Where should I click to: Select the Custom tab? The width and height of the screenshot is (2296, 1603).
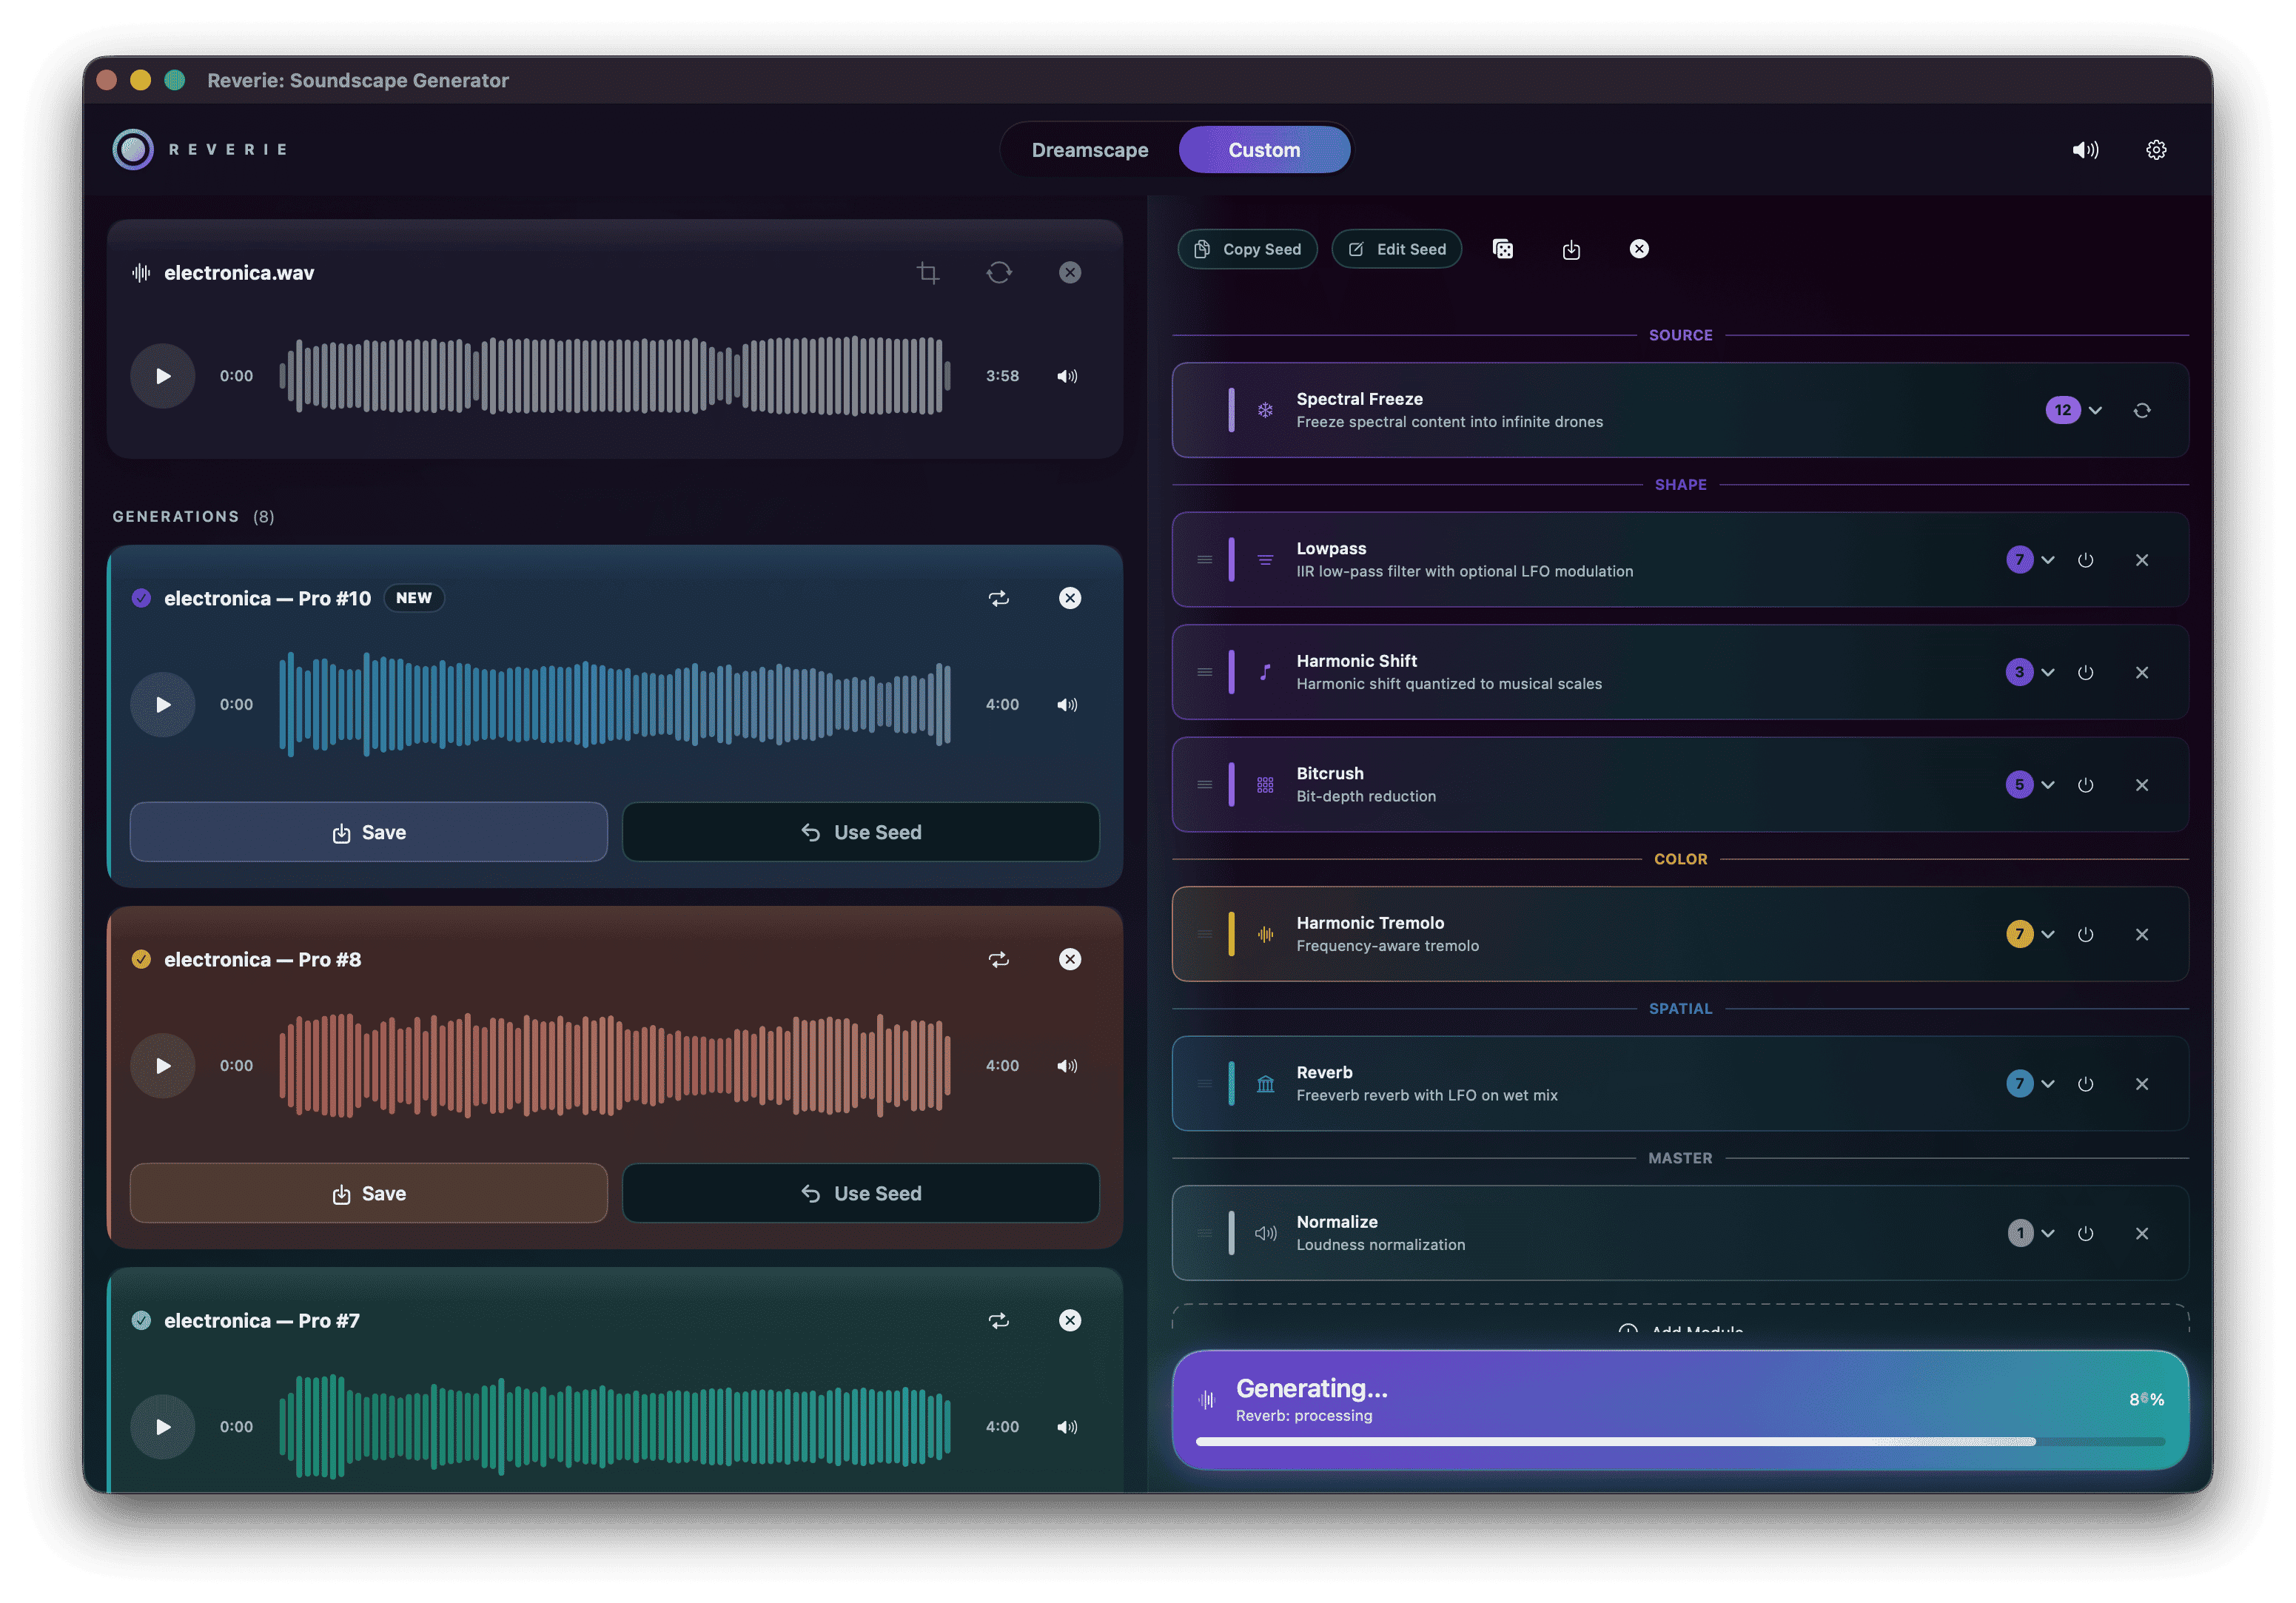pyautogui.click(x=1264, y=150)
